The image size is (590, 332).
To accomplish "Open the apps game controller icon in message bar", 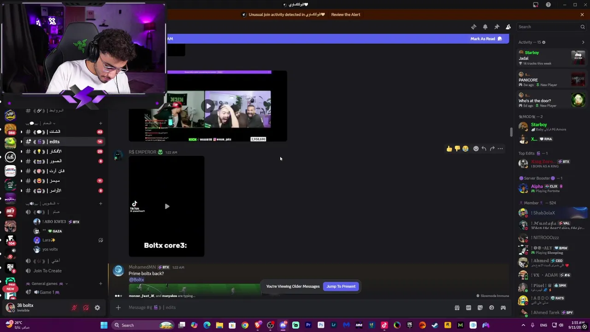I will 503,308.
